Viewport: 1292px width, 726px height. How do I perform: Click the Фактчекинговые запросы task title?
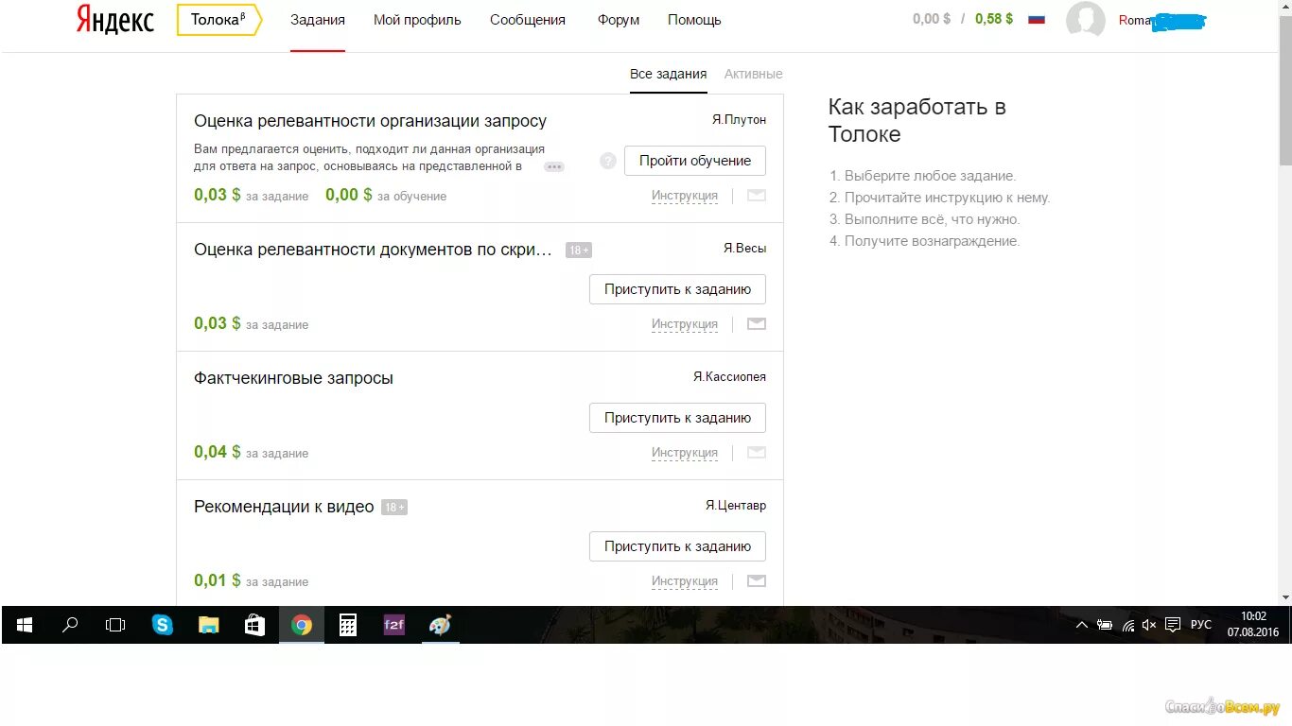[x=293, y=378]
